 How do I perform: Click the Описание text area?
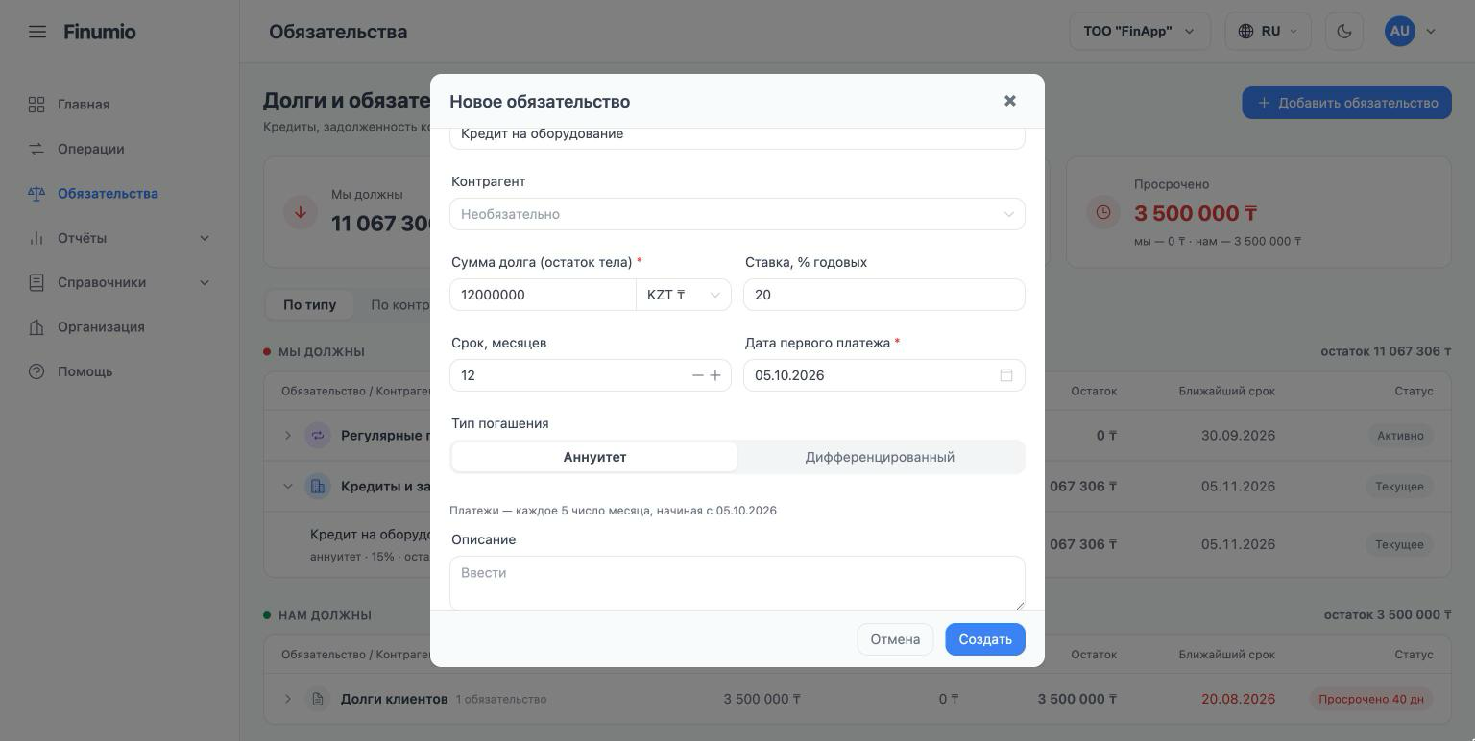pos(737,583)
